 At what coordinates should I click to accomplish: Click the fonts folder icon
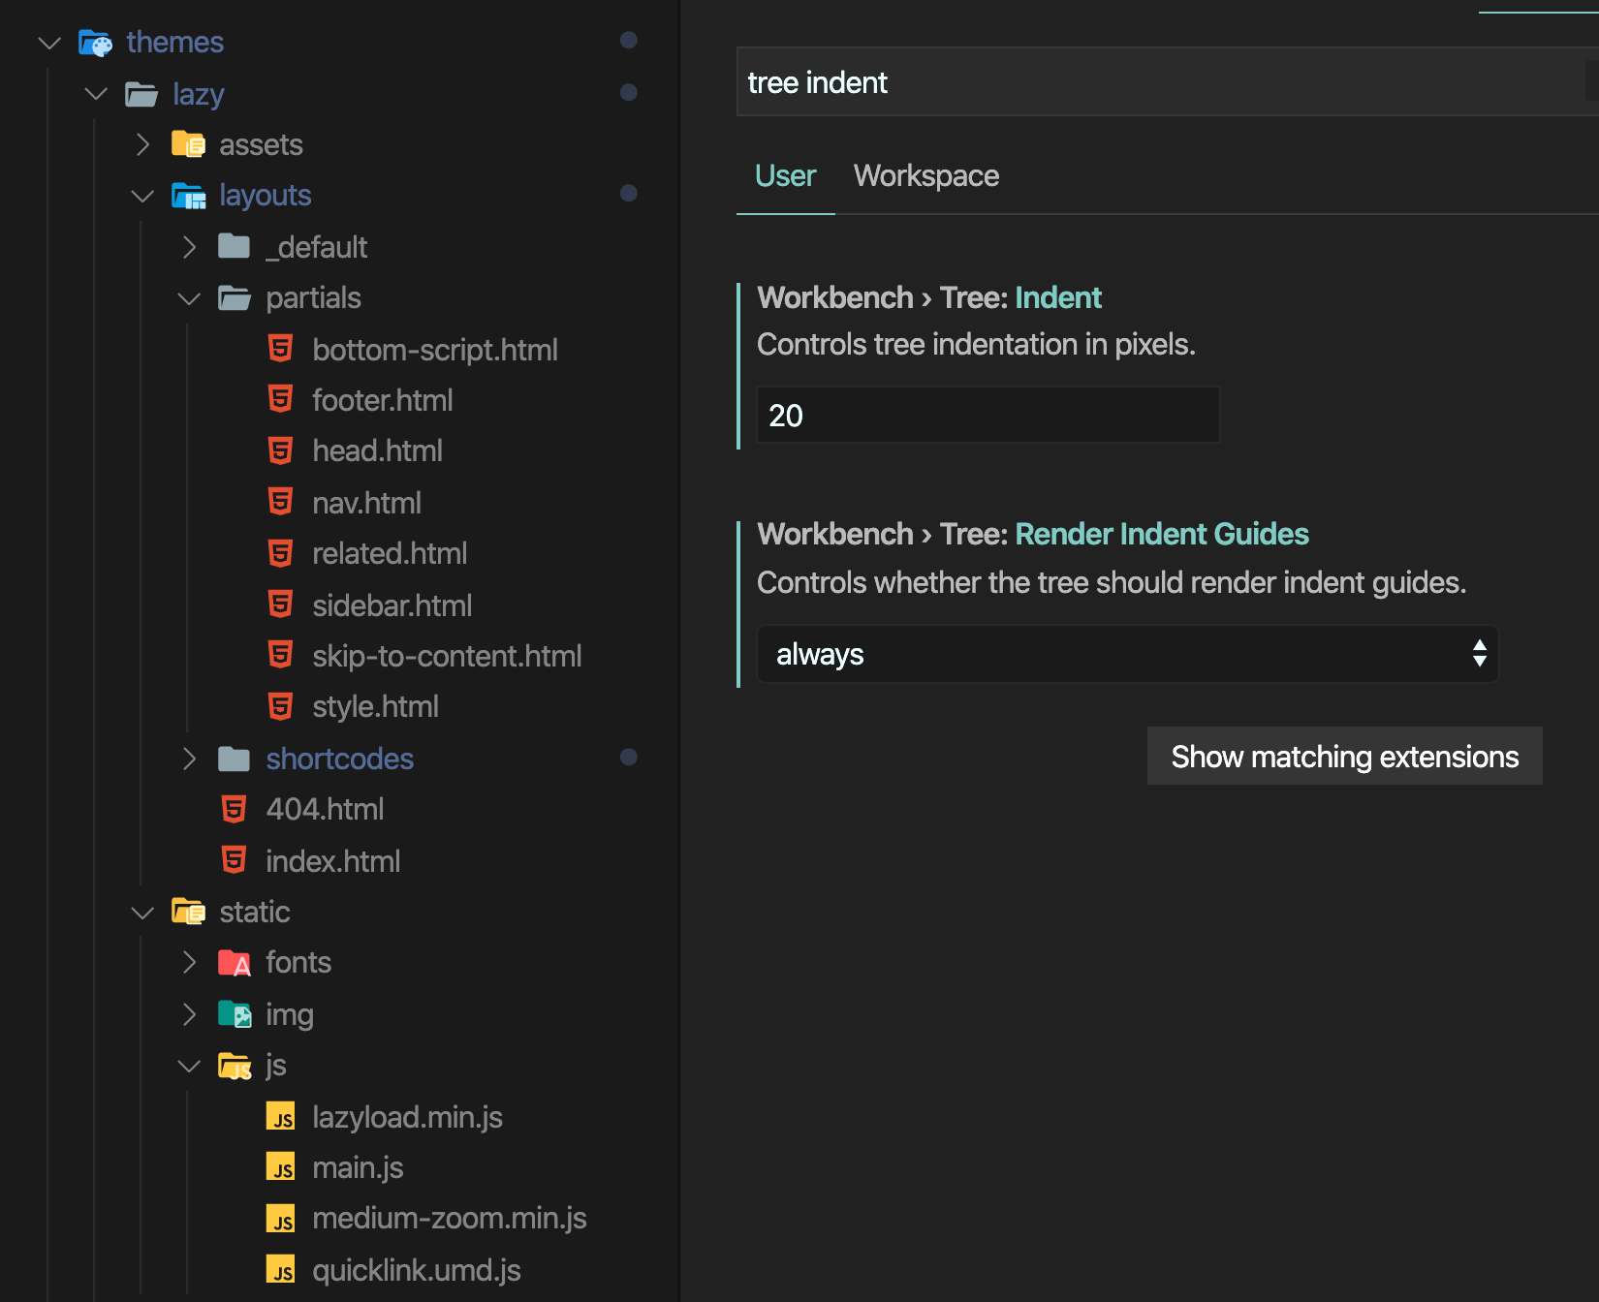pyautogui.click(x=235, y=963)
